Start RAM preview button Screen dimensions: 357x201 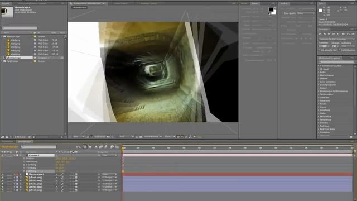[353, 34]
